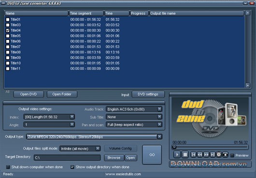The width and height of the screenshot is (256, 178).
Task: Click the Target Directory input field
Action: tap(67, 158)
